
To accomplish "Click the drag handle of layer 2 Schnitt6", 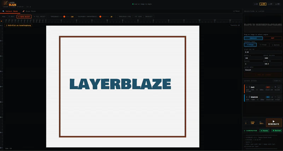I will [247, 97].
